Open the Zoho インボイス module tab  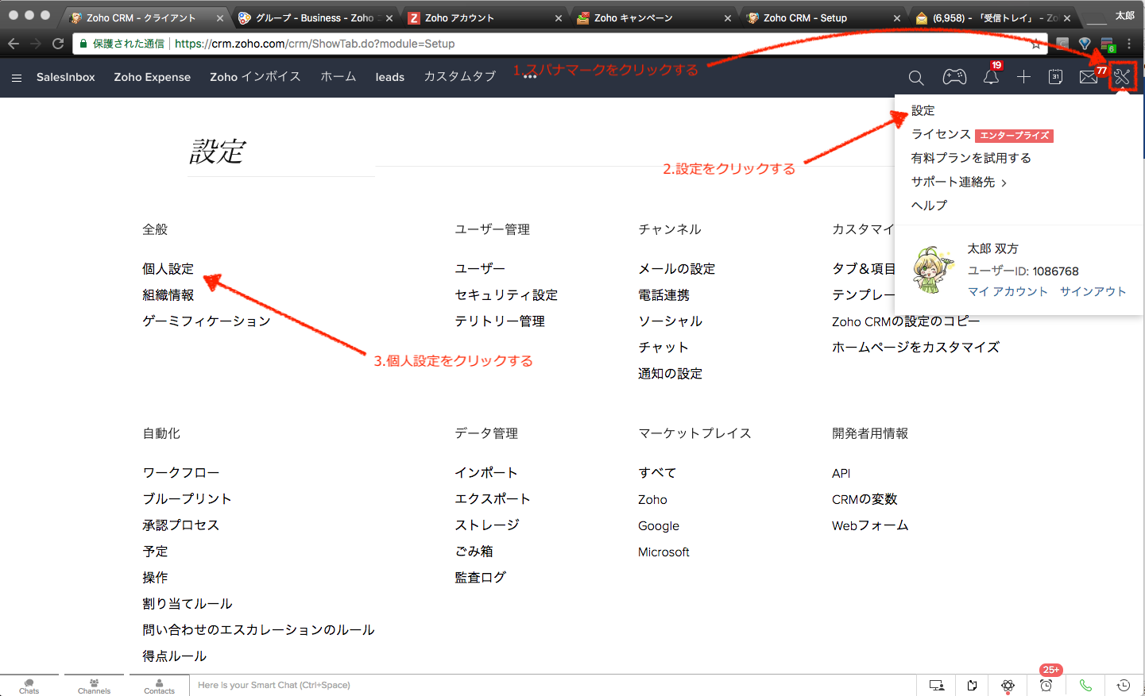pos(255,77)
